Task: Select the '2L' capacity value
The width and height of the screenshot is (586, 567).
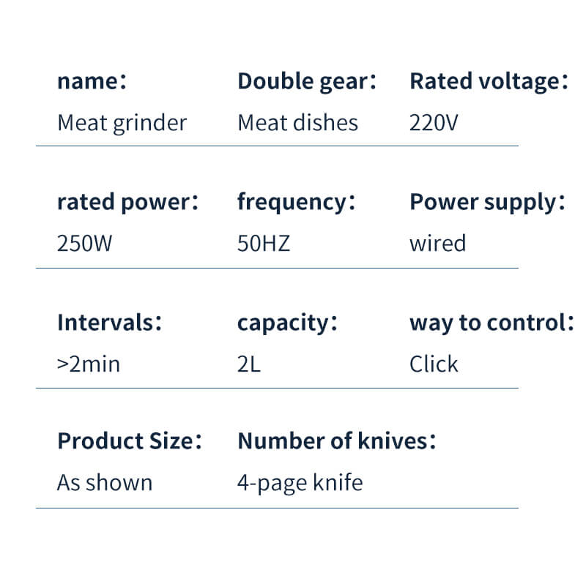Action: tap(249, 364)
